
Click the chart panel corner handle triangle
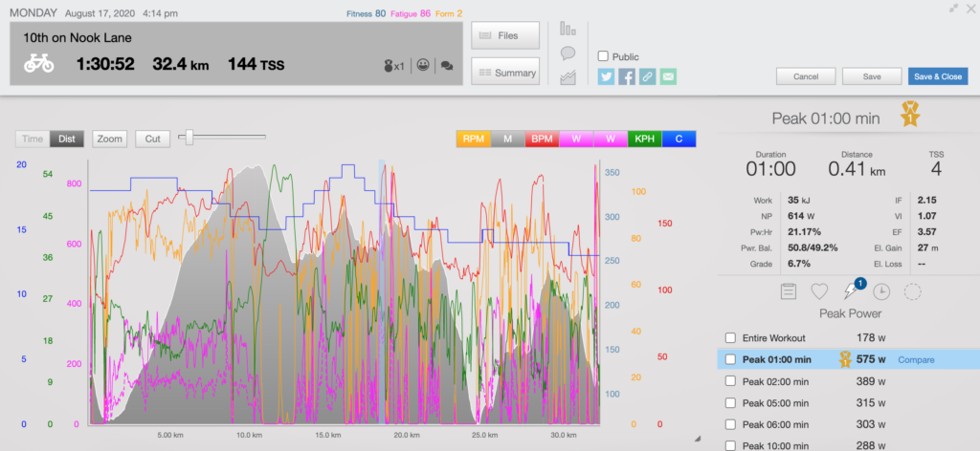(x=698, y=438)
